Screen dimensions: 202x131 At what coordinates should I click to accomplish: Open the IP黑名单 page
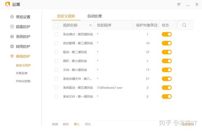pyautogui.click(x=22, y=73)
